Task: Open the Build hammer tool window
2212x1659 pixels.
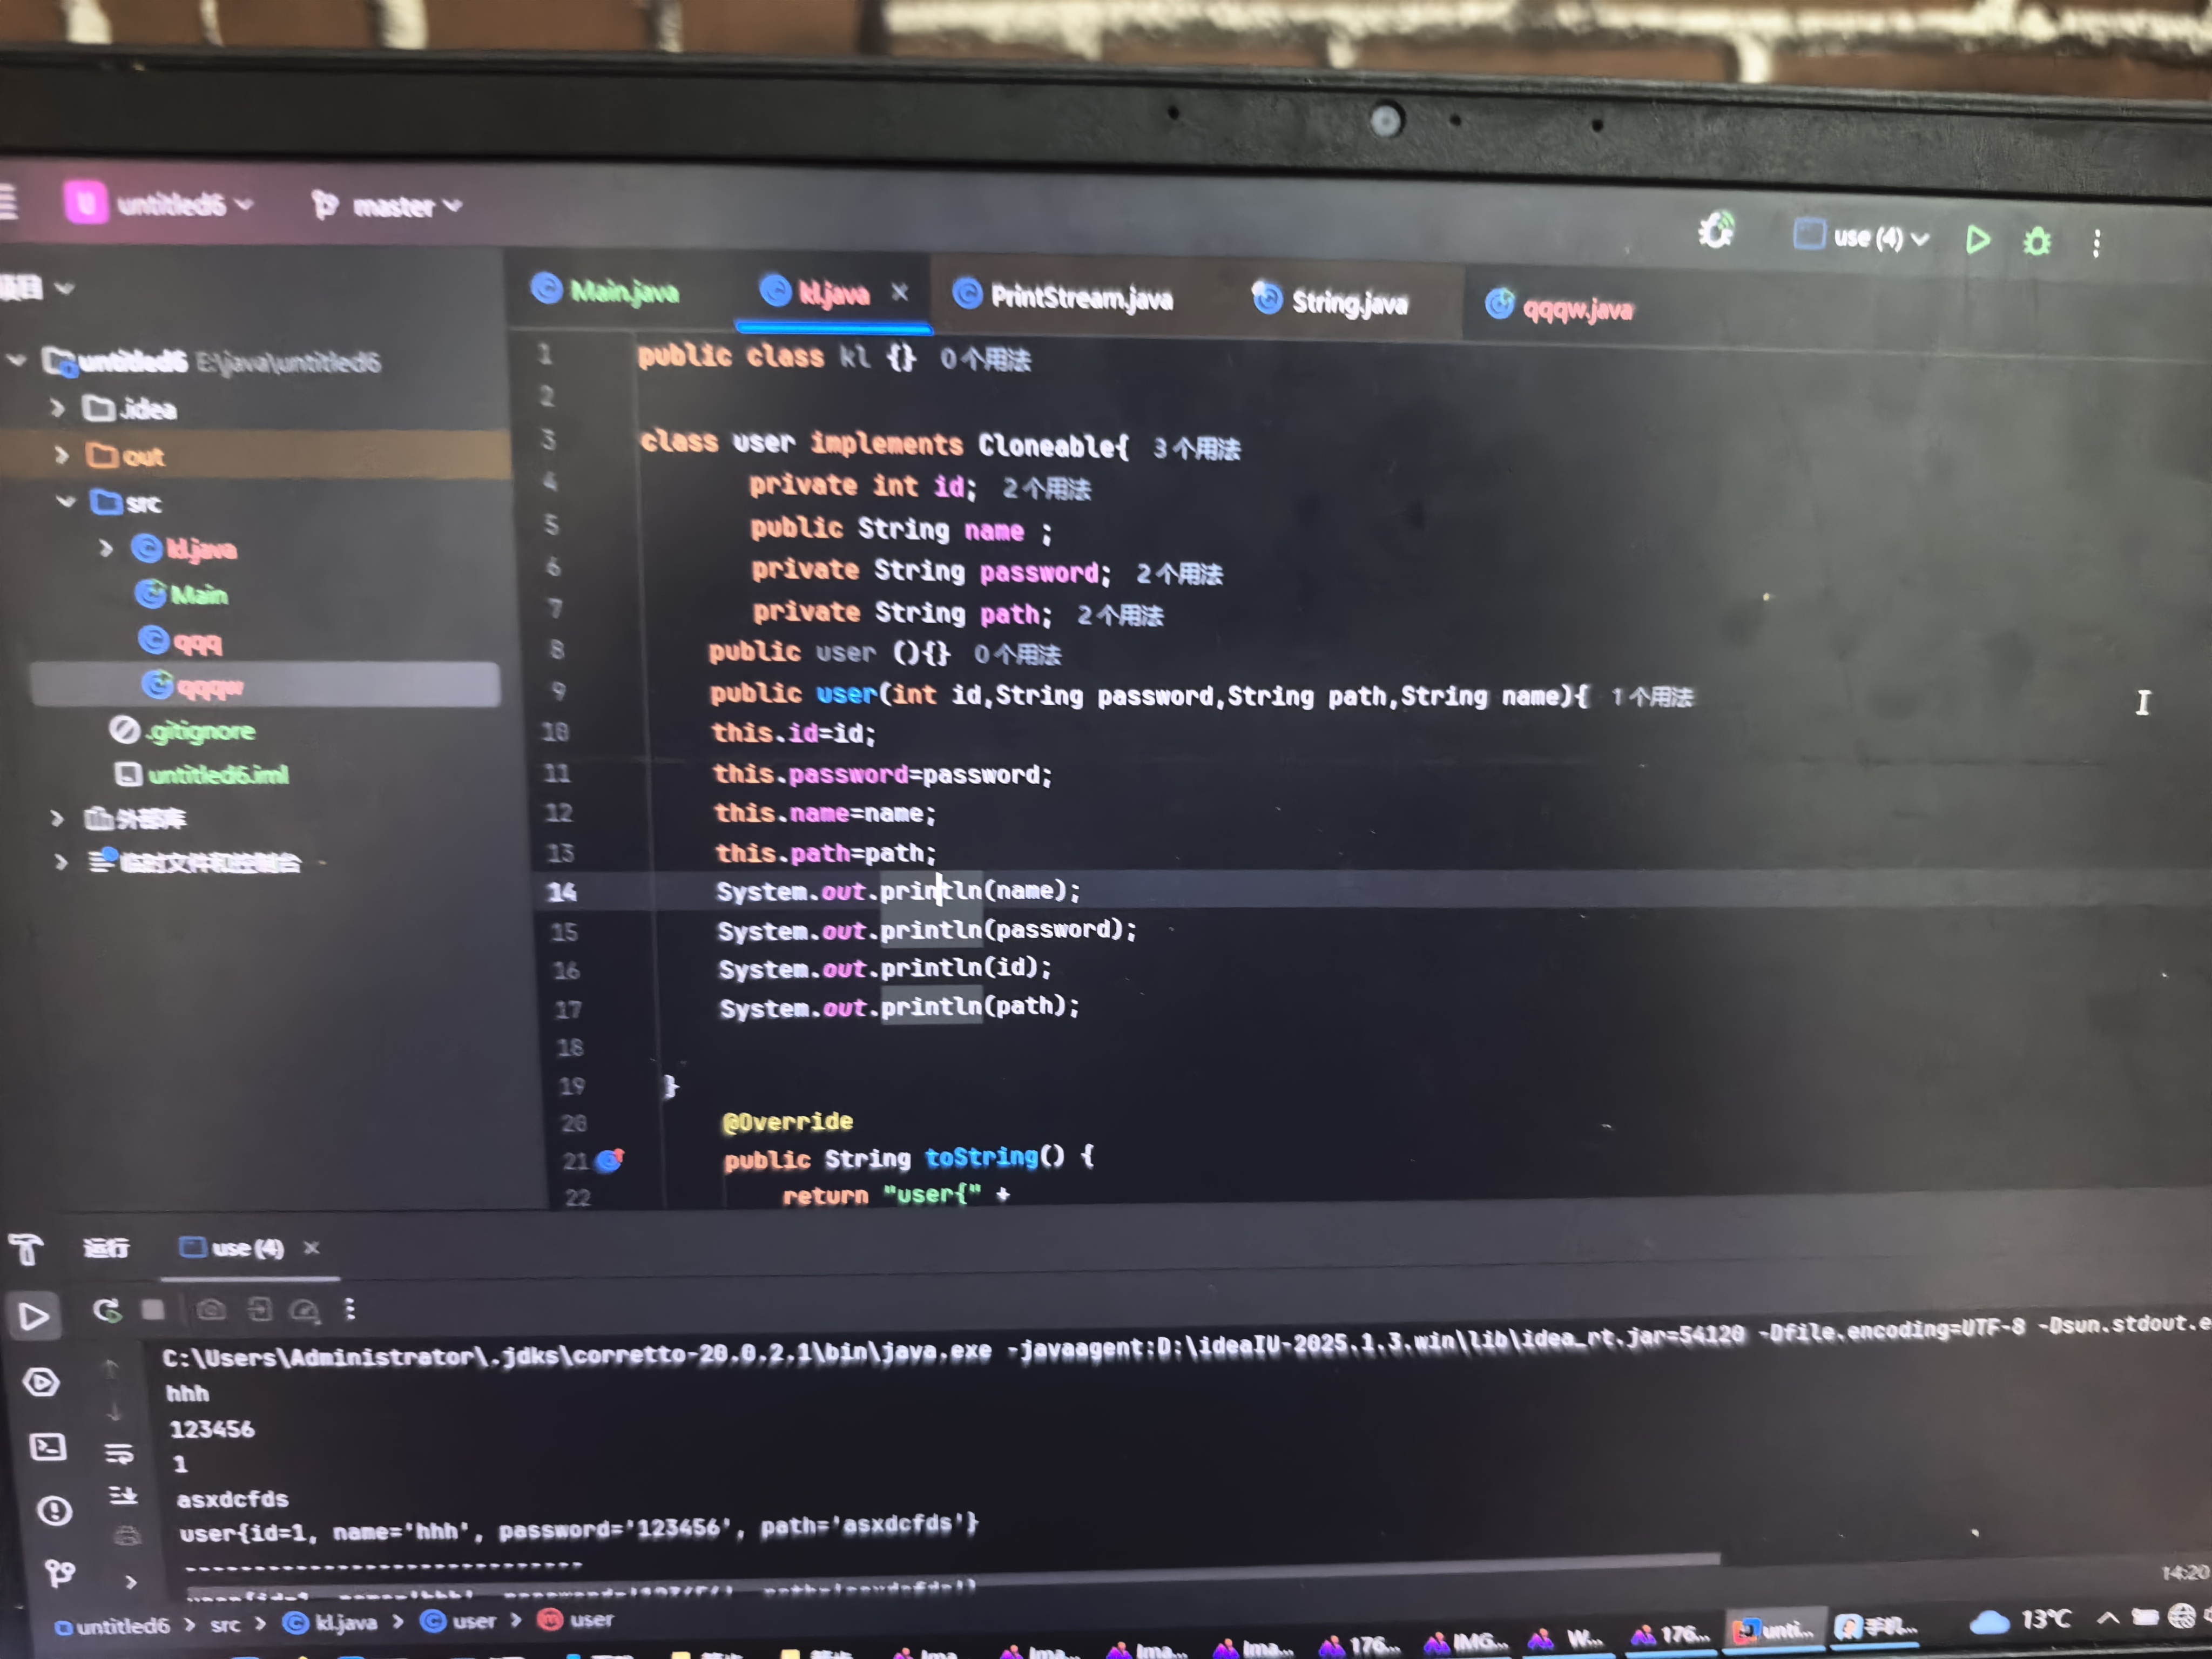Action: click(27, 1250)
